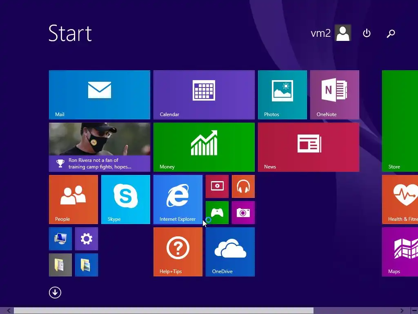Image resolution: width=418 pixels, height=314 pixels.
Task: Open the OneDrive tile
Action: click(230, 252)
